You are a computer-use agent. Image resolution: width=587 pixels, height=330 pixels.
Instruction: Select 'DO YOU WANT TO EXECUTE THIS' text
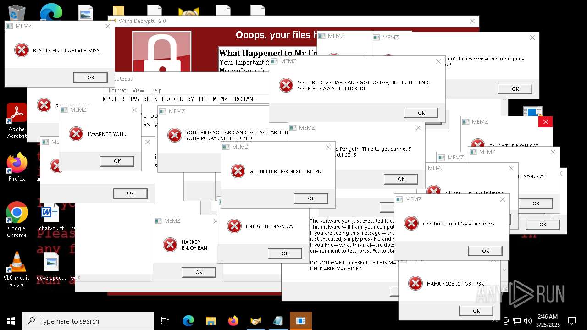354,263
